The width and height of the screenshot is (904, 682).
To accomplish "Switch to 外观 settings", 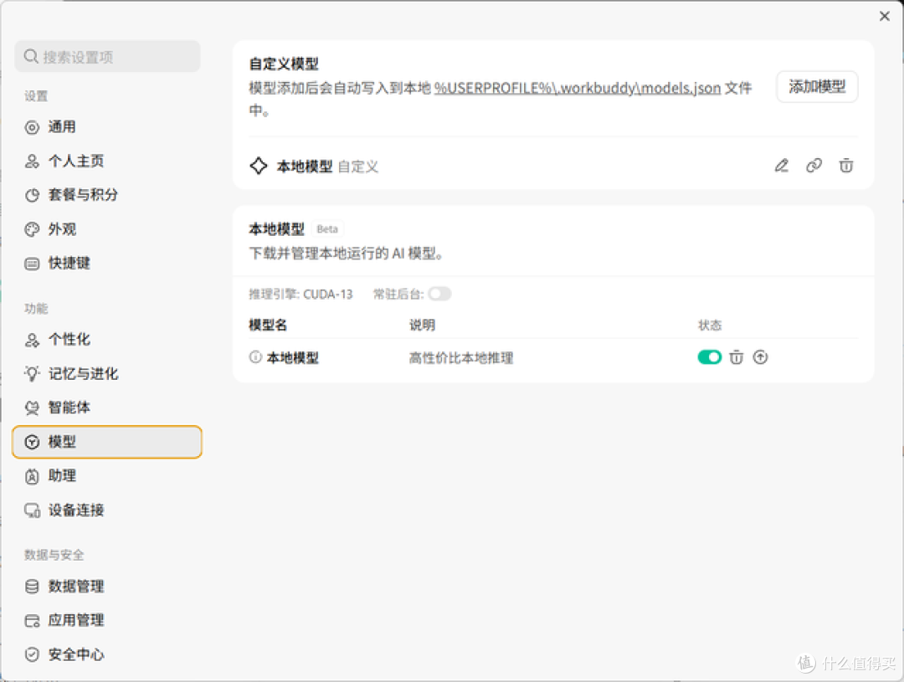I will click(107, 229).
